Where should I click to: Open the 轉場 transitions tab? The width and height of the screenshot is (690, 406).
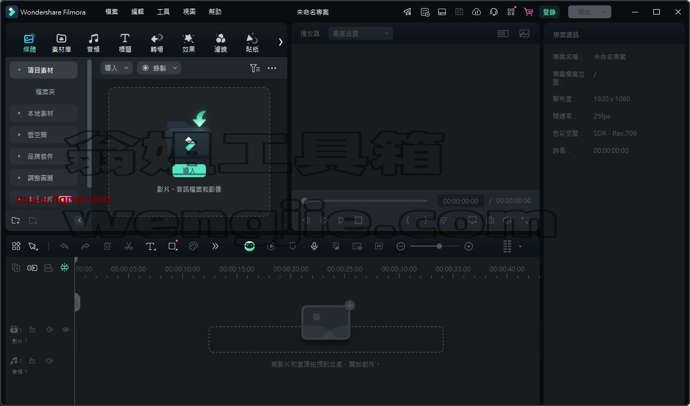pos(157,43)
